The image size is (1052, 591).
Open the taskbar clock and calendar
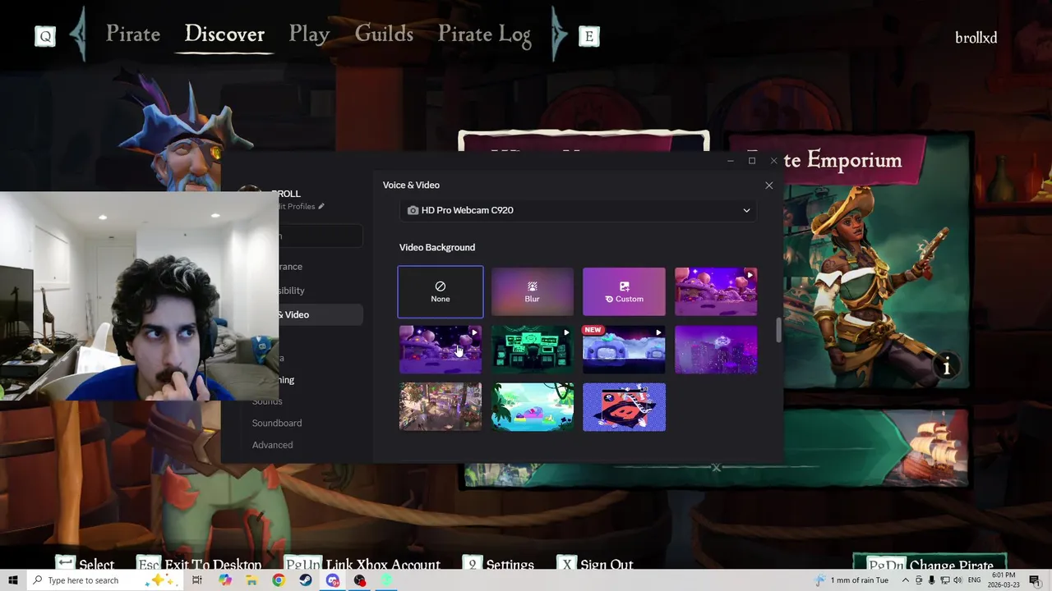(1004, 580)
